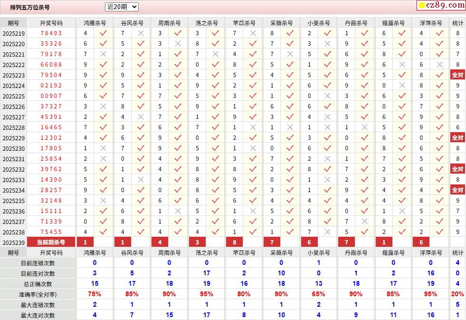Screen dimensions: 466x320
Task: Click period number 2025230
Action: coord(14,149)
